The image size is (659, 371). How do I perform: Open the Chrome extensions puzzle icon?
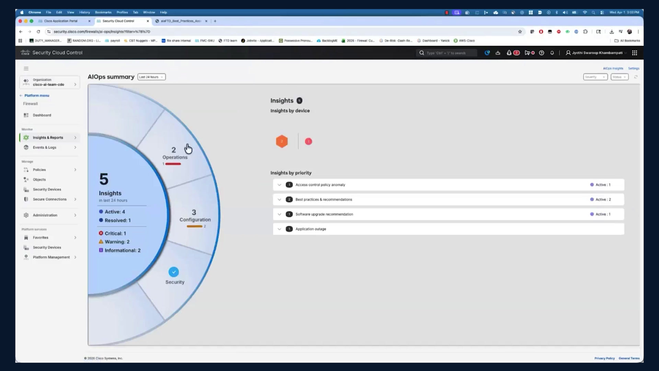[586, 32]
